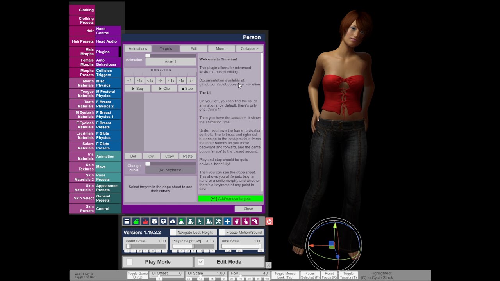Click the pointing finger touch icon
500x281 pixels.
[x=245, y=221]
